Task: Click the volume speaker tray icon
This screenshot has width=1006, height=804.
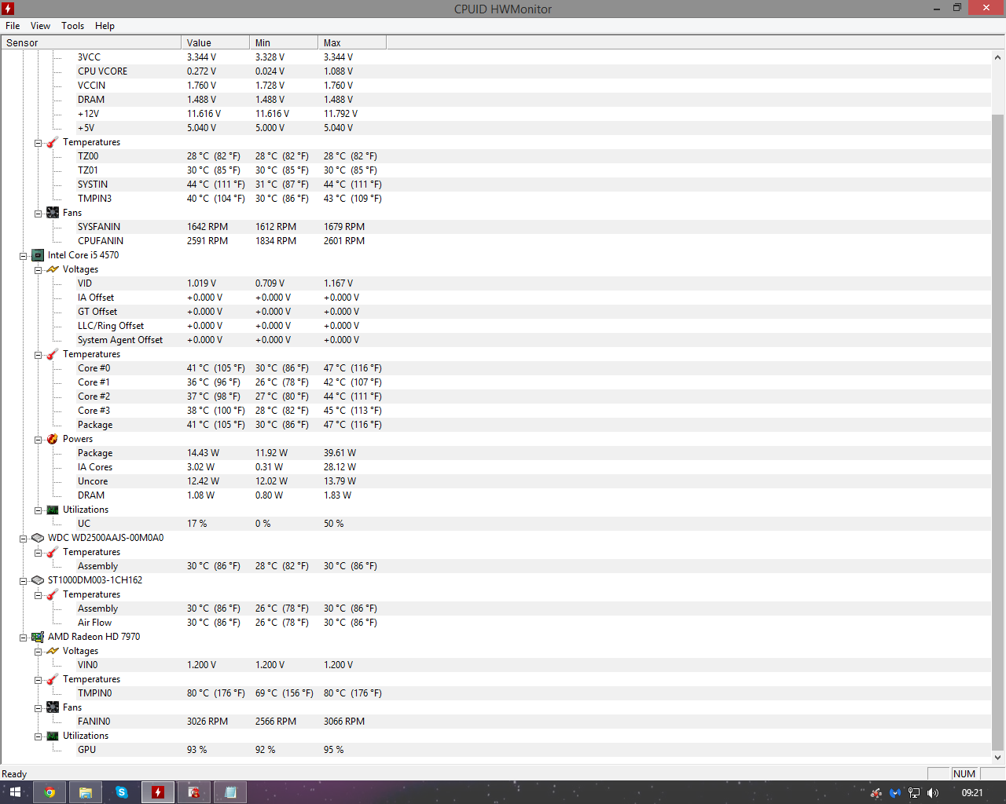Action: 933,793
